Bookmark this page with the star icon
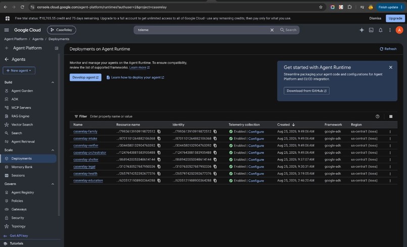The width and height of the screenshot is (407, 247). (x=321, y=7)
